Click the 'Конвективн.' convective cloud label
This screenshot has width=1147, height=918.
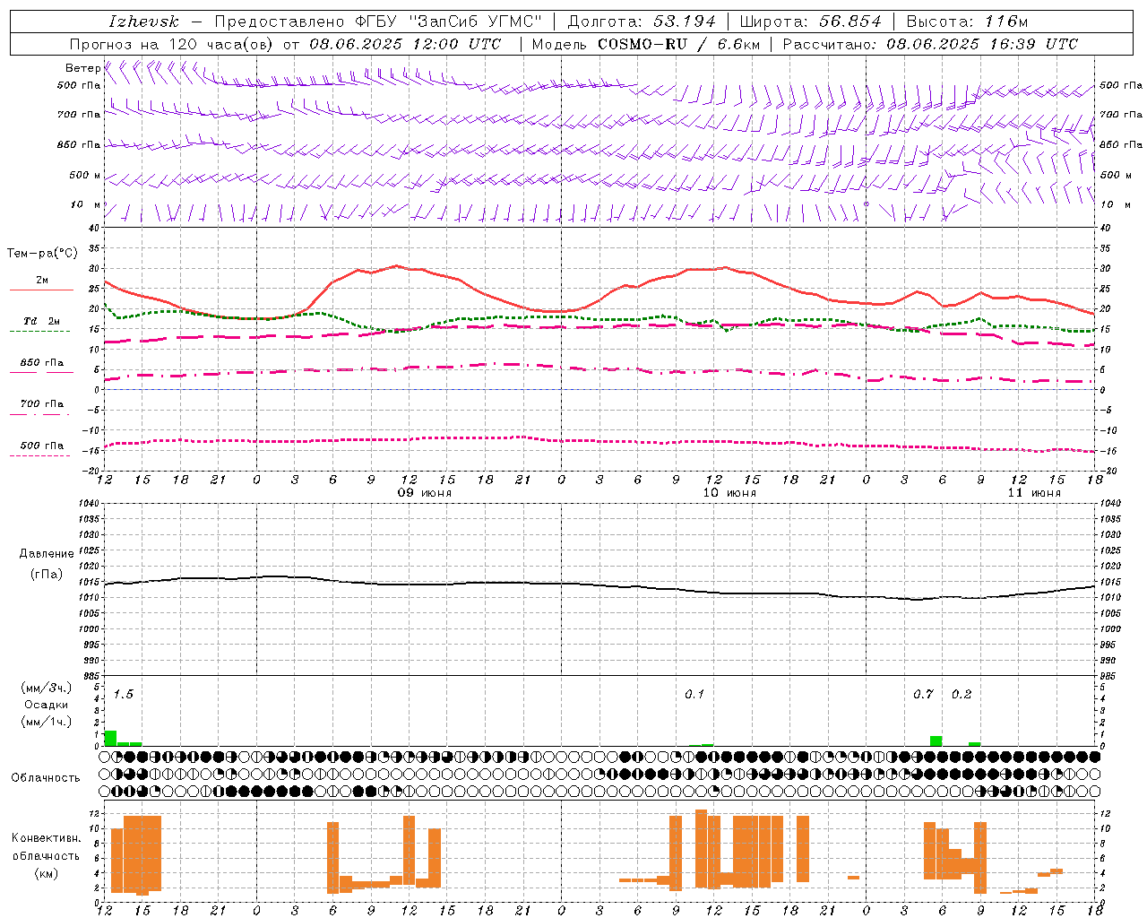pyautogui.click(x=47, y=838)
